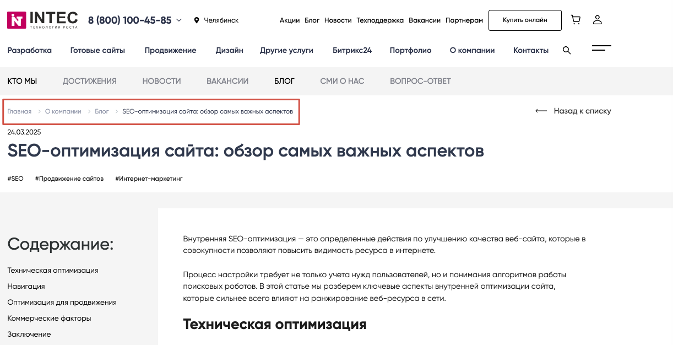
Task: Open Техническая оптимизация from Содержание
Action: click(53, 270)
